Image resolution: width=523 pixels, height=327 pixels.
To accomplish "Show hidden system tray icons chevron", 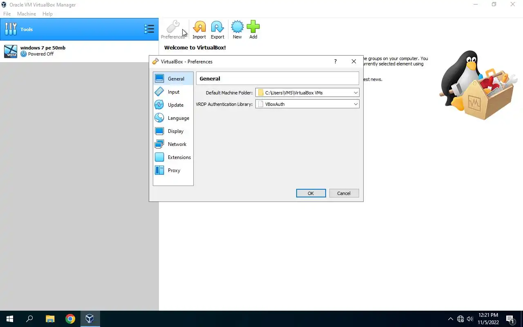I will tap(451, 319).
